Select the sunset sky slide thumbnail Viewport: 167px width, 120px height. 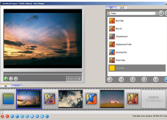(x=29, y=99)
